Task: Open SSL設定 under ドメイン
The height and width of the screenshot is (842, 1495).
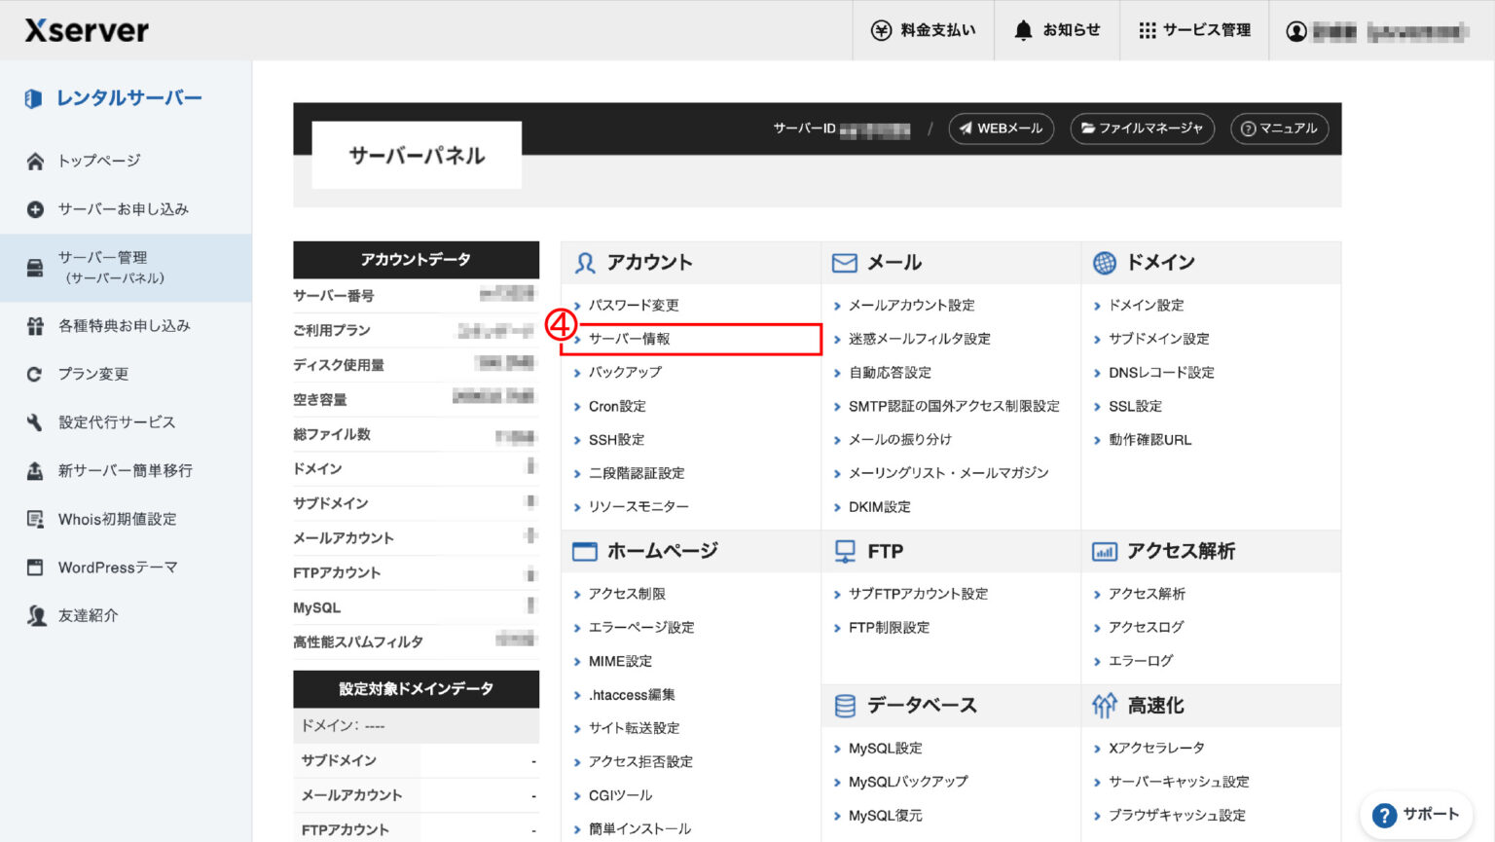Action: click(x=1134, y=406)
